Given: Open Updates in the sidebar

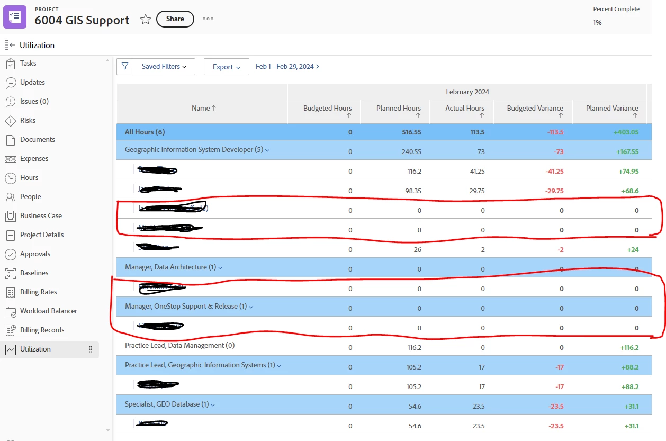Looking at the screenshot, I should click(x=32, y=83).
